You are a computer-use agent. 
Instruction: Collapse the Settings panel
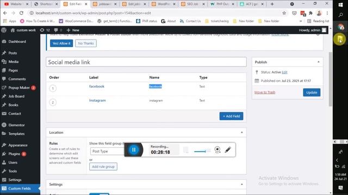click(x=241, y=184)
